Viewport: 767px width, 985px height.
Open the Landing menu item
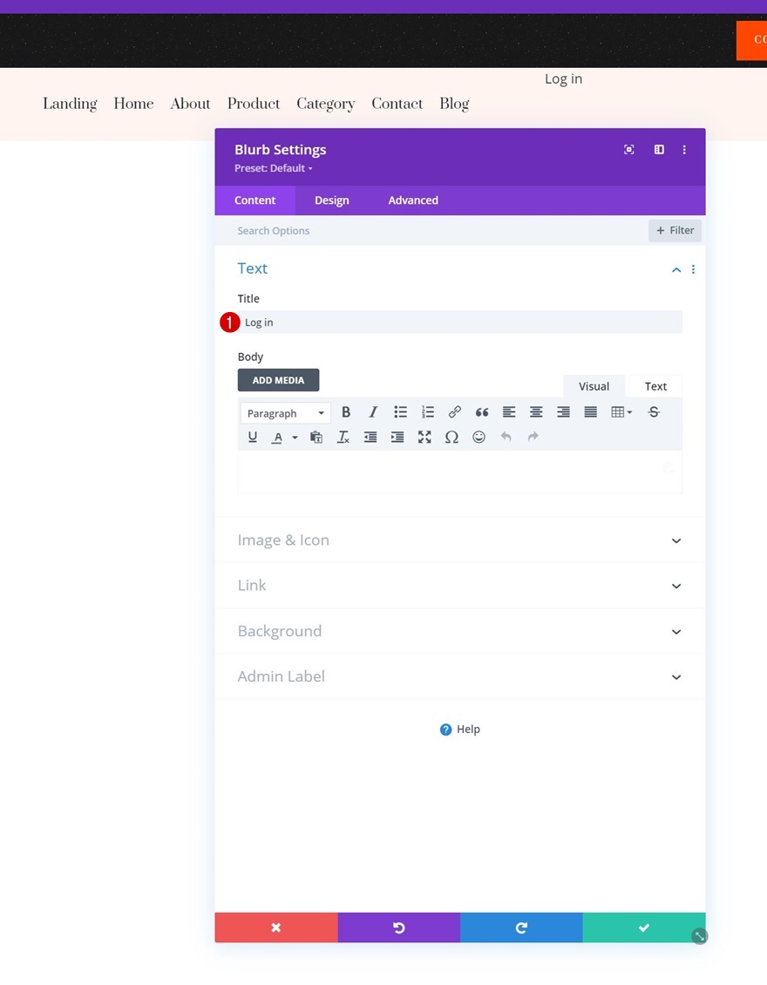coord(70,105)
